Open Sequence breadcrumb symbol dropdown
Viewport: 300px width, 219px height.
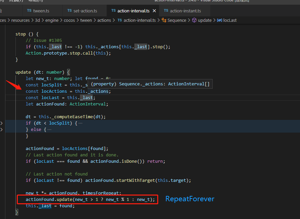click(177, 20)
